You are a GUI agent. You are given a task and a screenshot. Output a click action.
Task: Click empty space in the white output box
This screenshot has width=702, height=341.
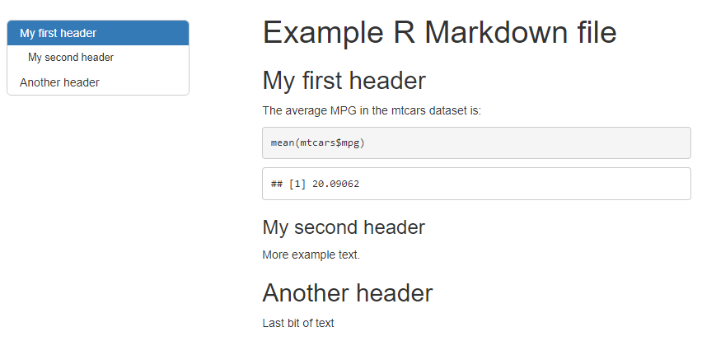click(x=536, y=184)
